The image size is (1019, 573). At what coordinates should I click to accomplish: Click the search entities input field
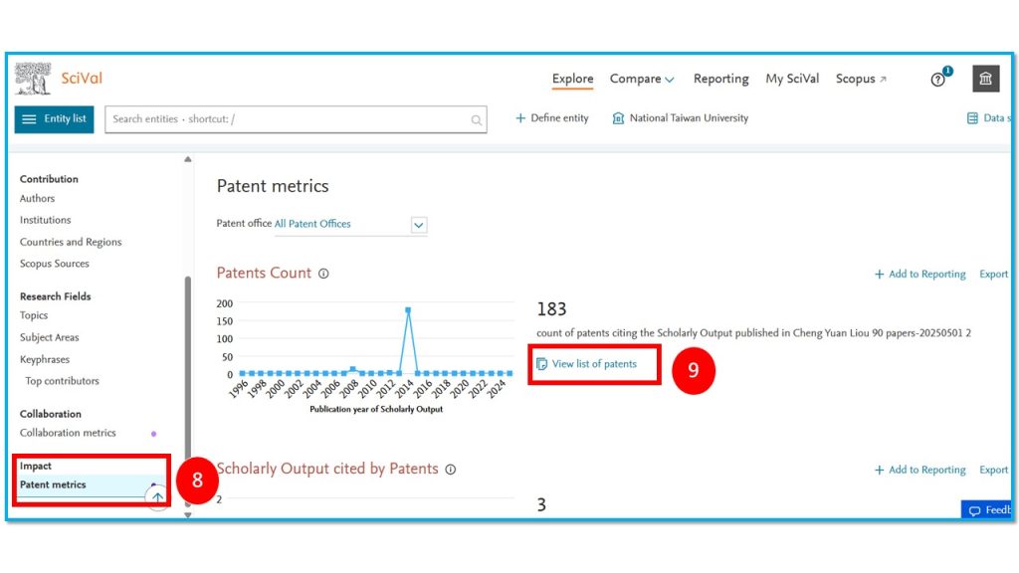pyautogui.click(x=296, y=119)
